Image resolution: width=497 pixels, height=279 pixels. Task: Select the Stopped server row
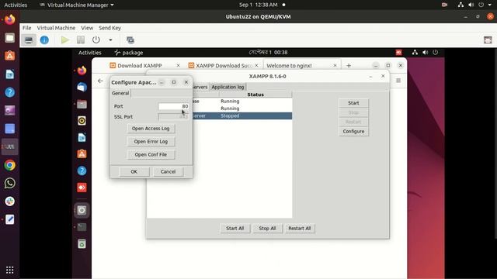(242, 115)
